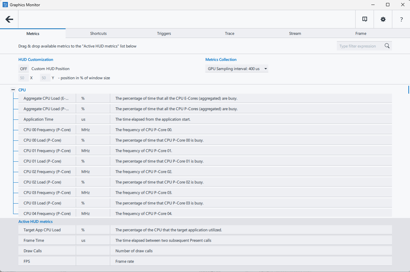Click the search magnifier icon
Viewport: 410px width, 272px height.
point(387,46)
